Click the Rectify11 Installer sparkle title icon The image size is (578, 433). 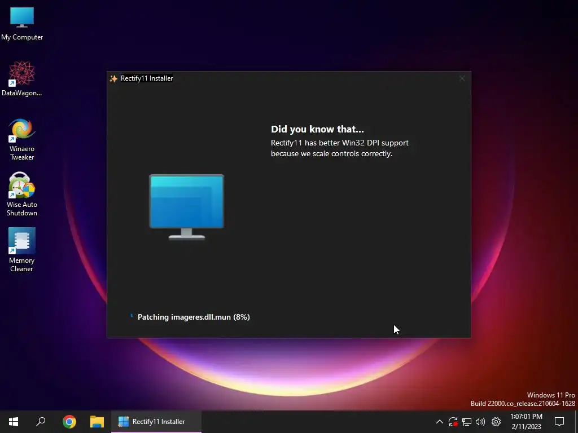[113, 78]
